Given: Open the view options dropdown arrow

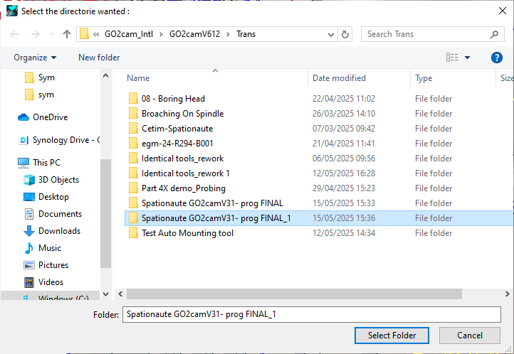Looking at the screenshot, I should coord(468,58).
